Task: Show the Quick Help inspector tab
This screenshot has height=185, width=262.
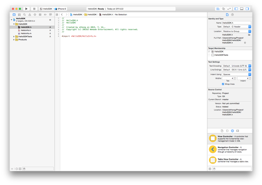Action: pyautogui.click(x=232, y=14)
